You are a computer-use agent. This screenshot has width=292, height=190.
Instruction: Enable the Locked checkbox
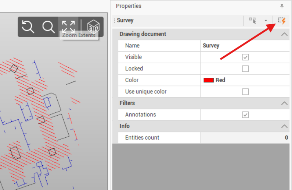[245, 68]
